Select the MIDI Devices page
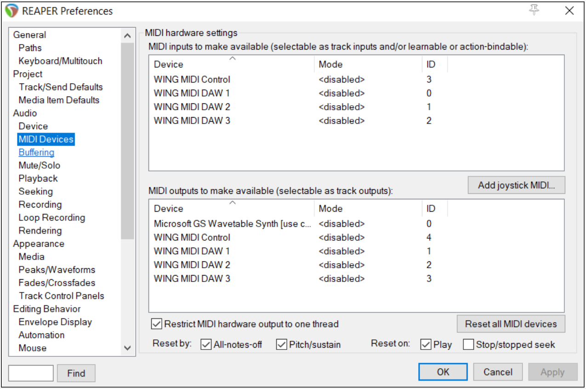Screen dimensions: 586x389 click(x=46, y=139)
